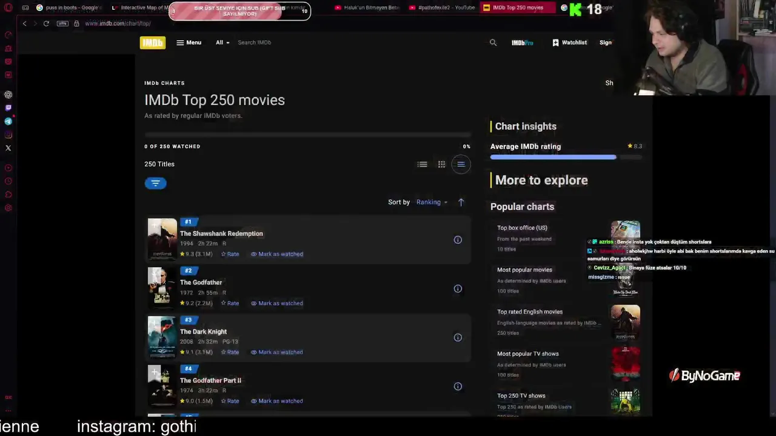Mark The Shawshank Redemption as watched
Image resolution: width=776 pixels, height=436 pixels.
click(277, 254)
